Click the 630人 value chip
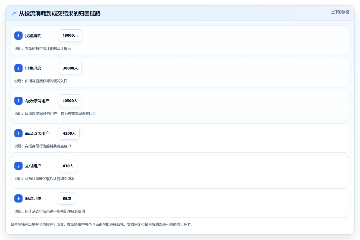 68,166
